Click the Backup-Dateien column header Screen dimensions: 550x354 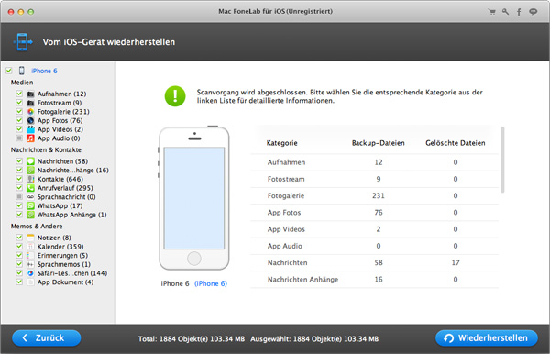pyautogui.click(x=378, y=143)
